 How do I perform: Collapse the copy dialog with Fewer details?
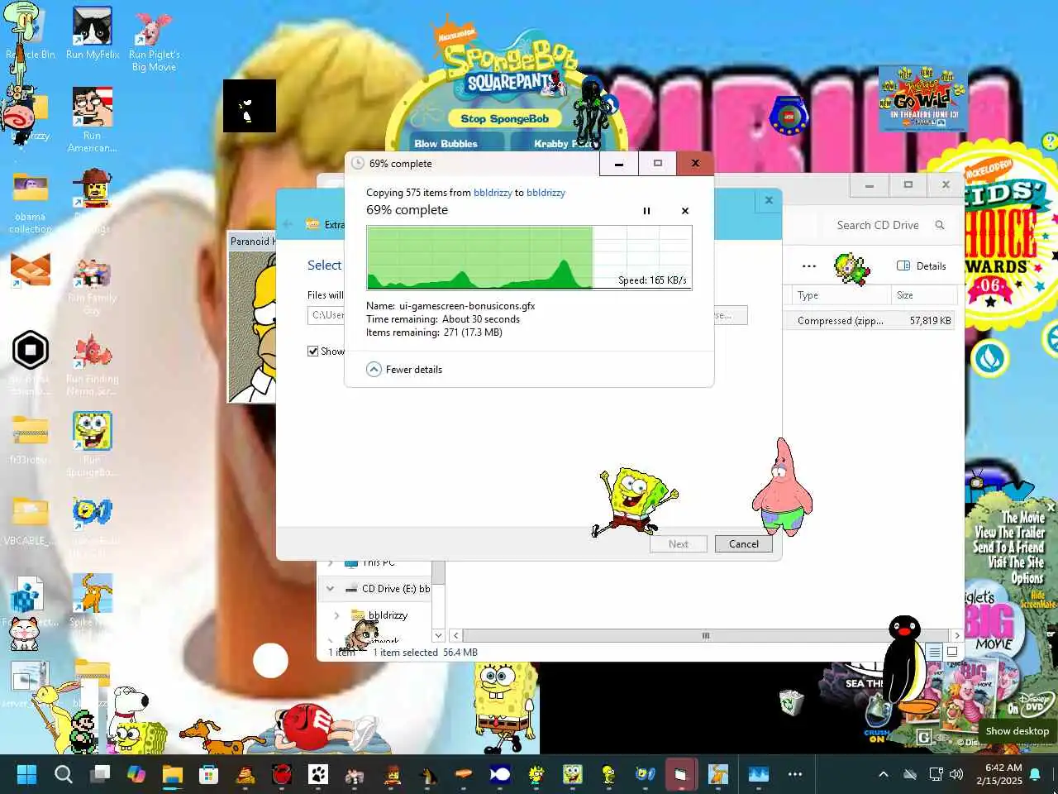click(x=404, y=370)
